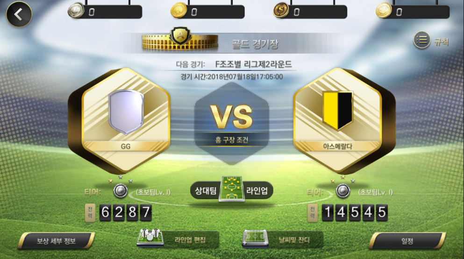Click the 홈 구장 조건 home stadium label
The image size is (464, 259).
coord(232,140)
